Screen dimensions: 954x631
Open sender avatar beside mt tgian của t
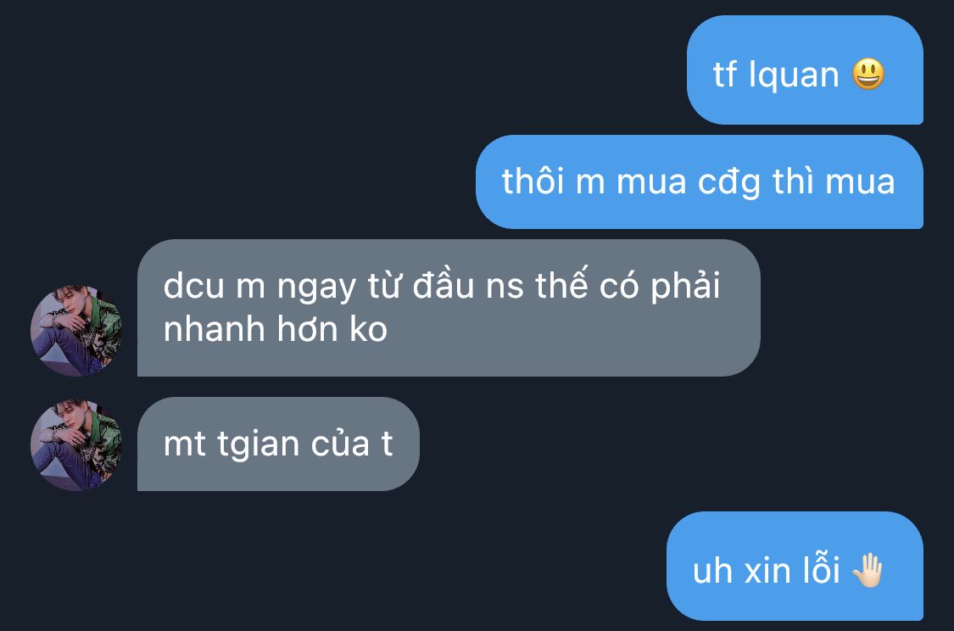[x=76, y=444]
